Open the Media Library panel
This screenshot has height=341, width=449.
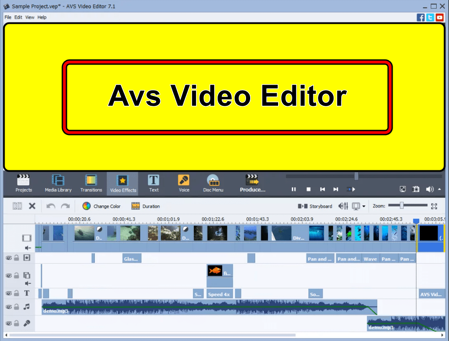pyautogui.click(x=58, y=183)
